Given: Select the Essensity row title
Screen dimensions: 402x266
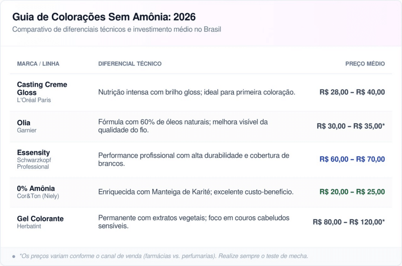Looking at the screenshot, I should coord(33,153).
